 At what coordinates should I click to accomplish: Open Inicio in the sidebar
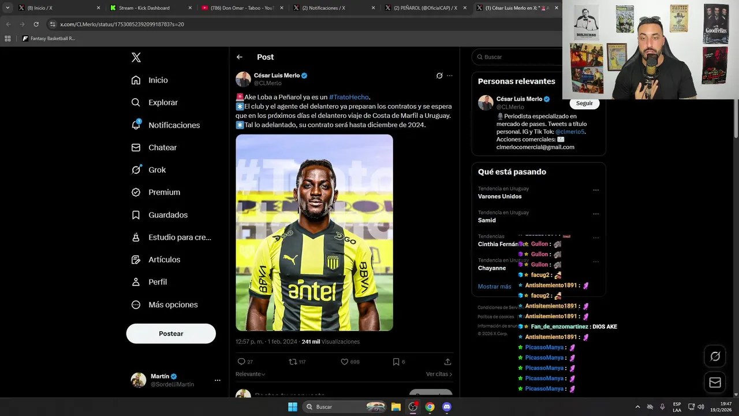(150, 80)
